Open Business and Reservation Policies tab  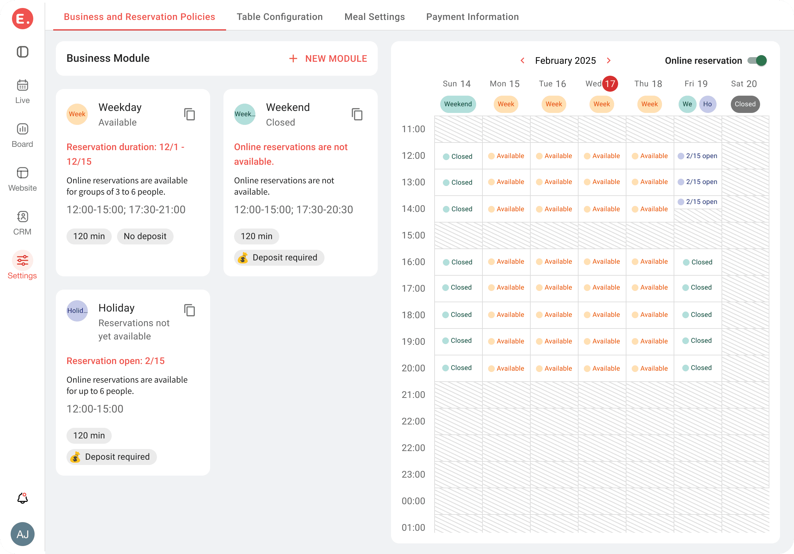139,17
